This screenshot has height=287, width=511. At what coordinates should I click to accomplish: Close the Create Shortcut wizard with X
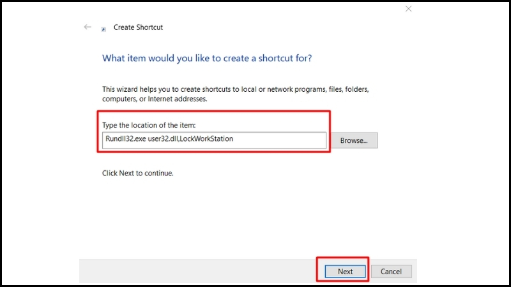pyautogui.click(x=408, y=9)
